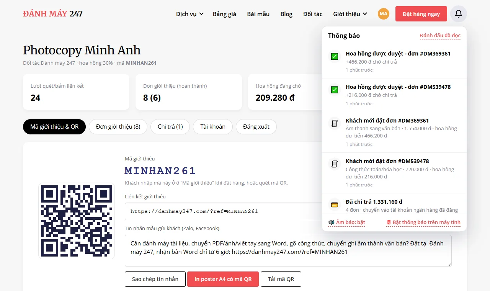Open notification 'Khách mới đặt đơn #DM369361'

click(394, 132)
